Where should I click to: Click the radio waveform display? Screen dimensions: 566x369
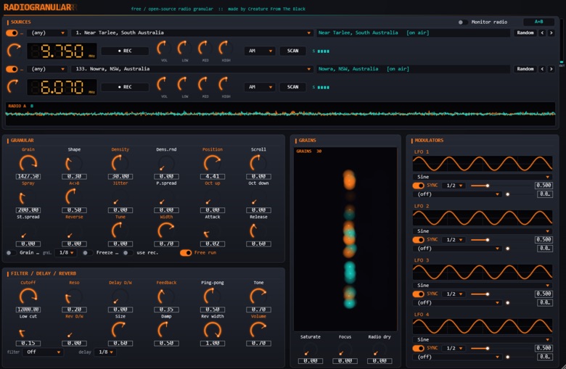click(280, 114)
